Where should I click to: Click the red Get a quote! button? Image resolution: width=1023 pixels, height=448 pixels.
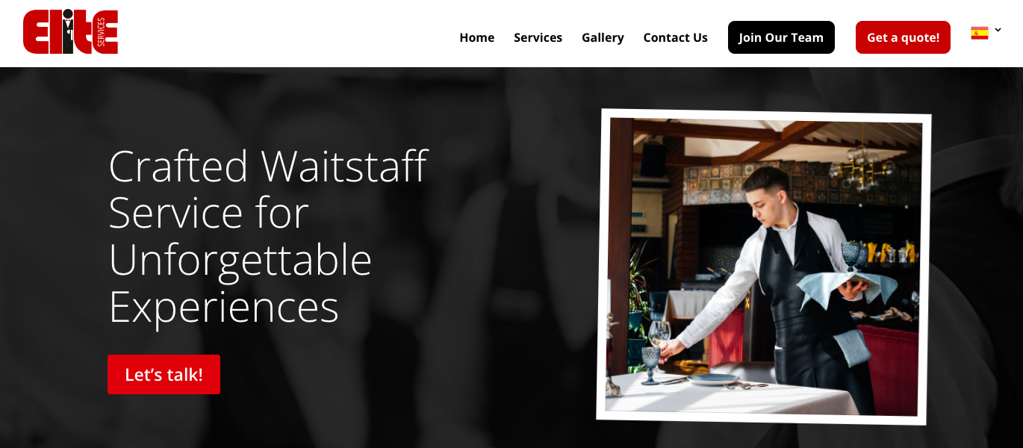pos(903,37)
